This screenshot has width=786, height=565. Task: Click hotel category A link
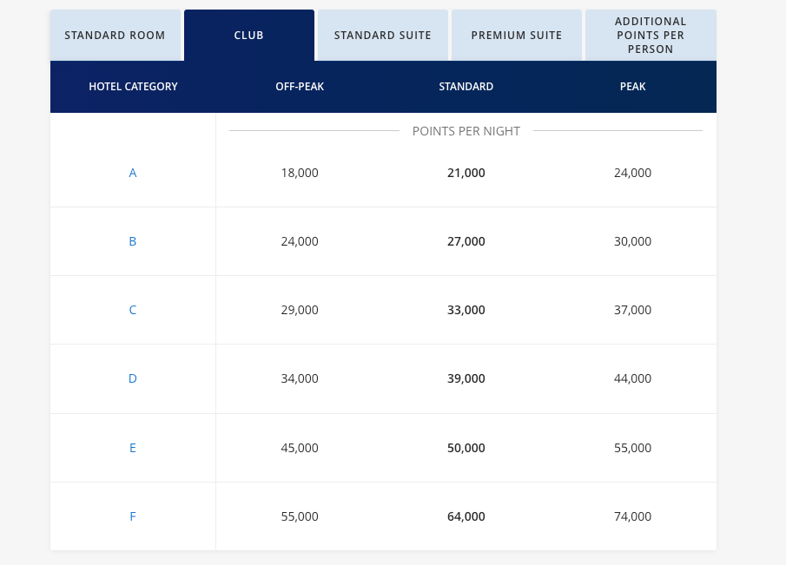coord(133,173)
